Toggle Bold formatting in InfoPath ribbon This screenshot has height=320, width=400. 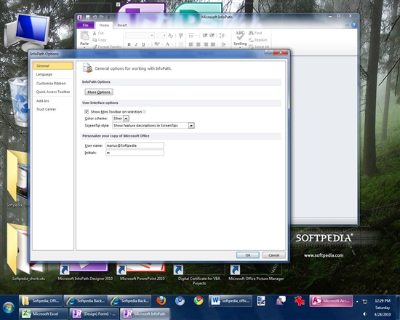(x=129, y=44)
